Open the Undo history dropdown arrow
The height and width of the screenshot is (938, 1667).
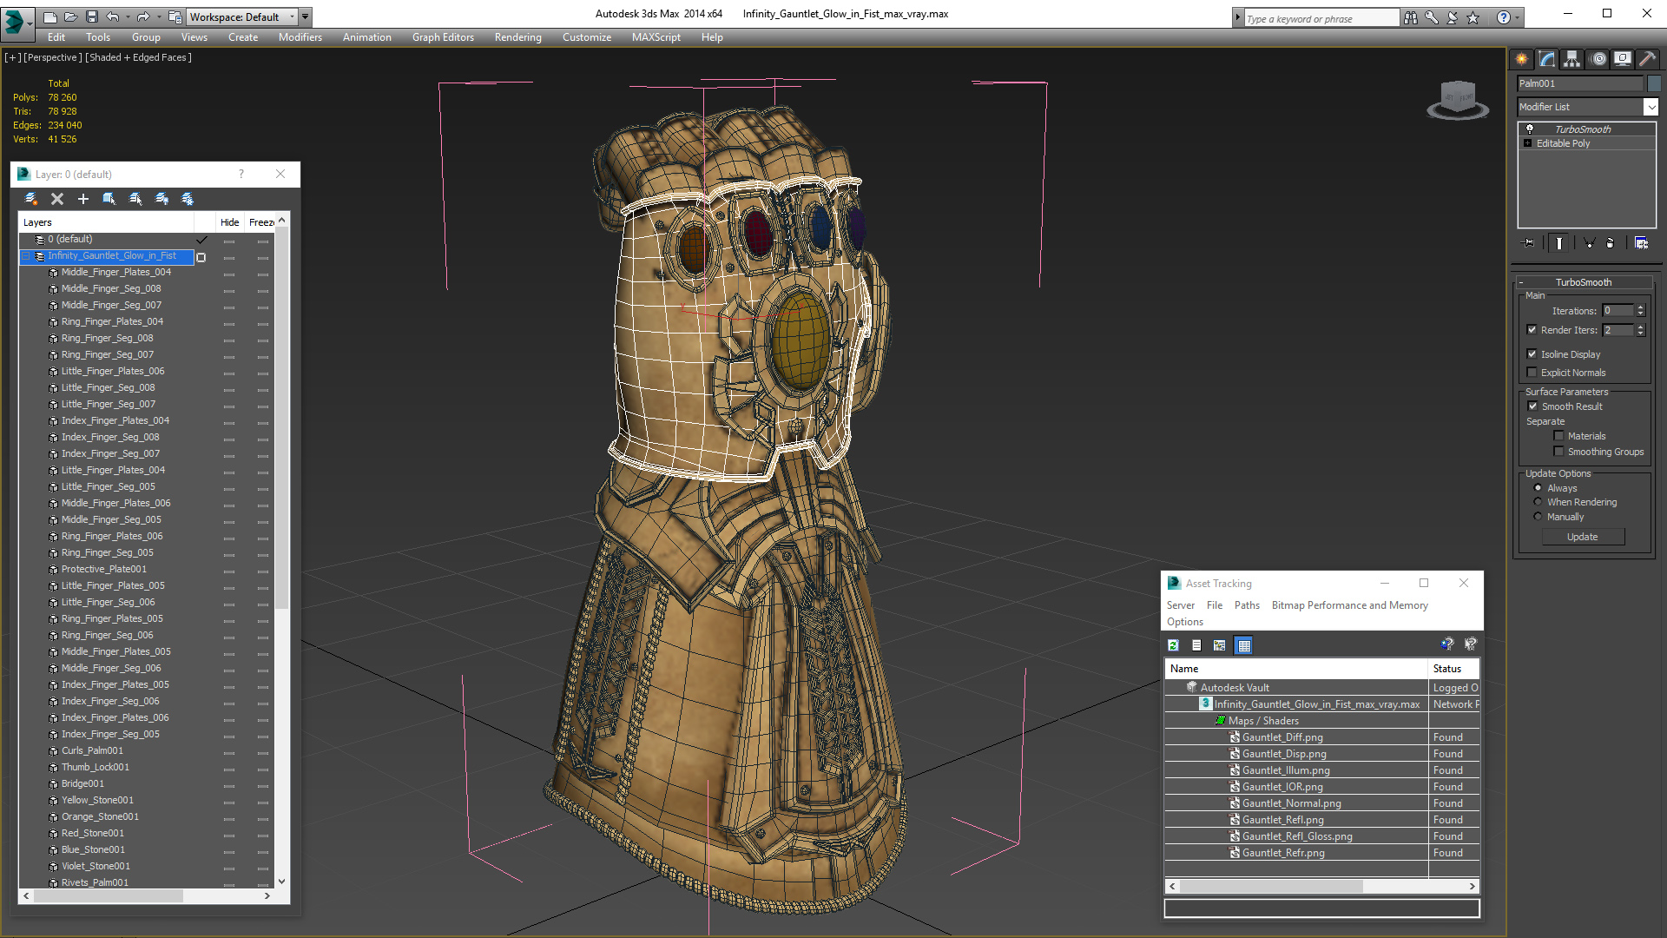click(x=128, y=17)
